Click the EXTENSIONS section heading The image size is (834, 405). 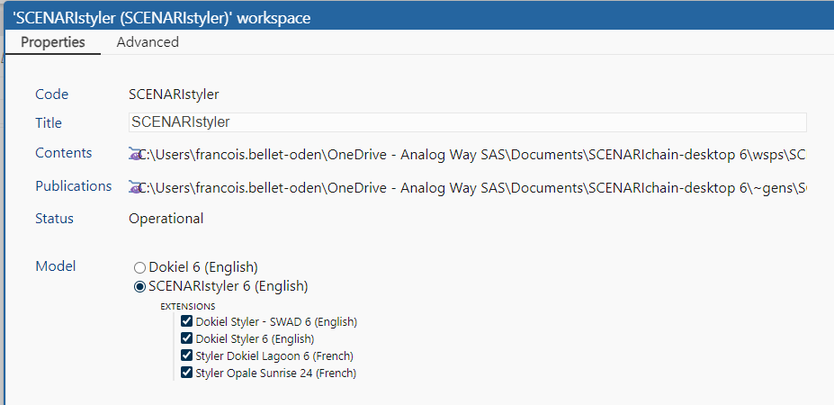188,307
